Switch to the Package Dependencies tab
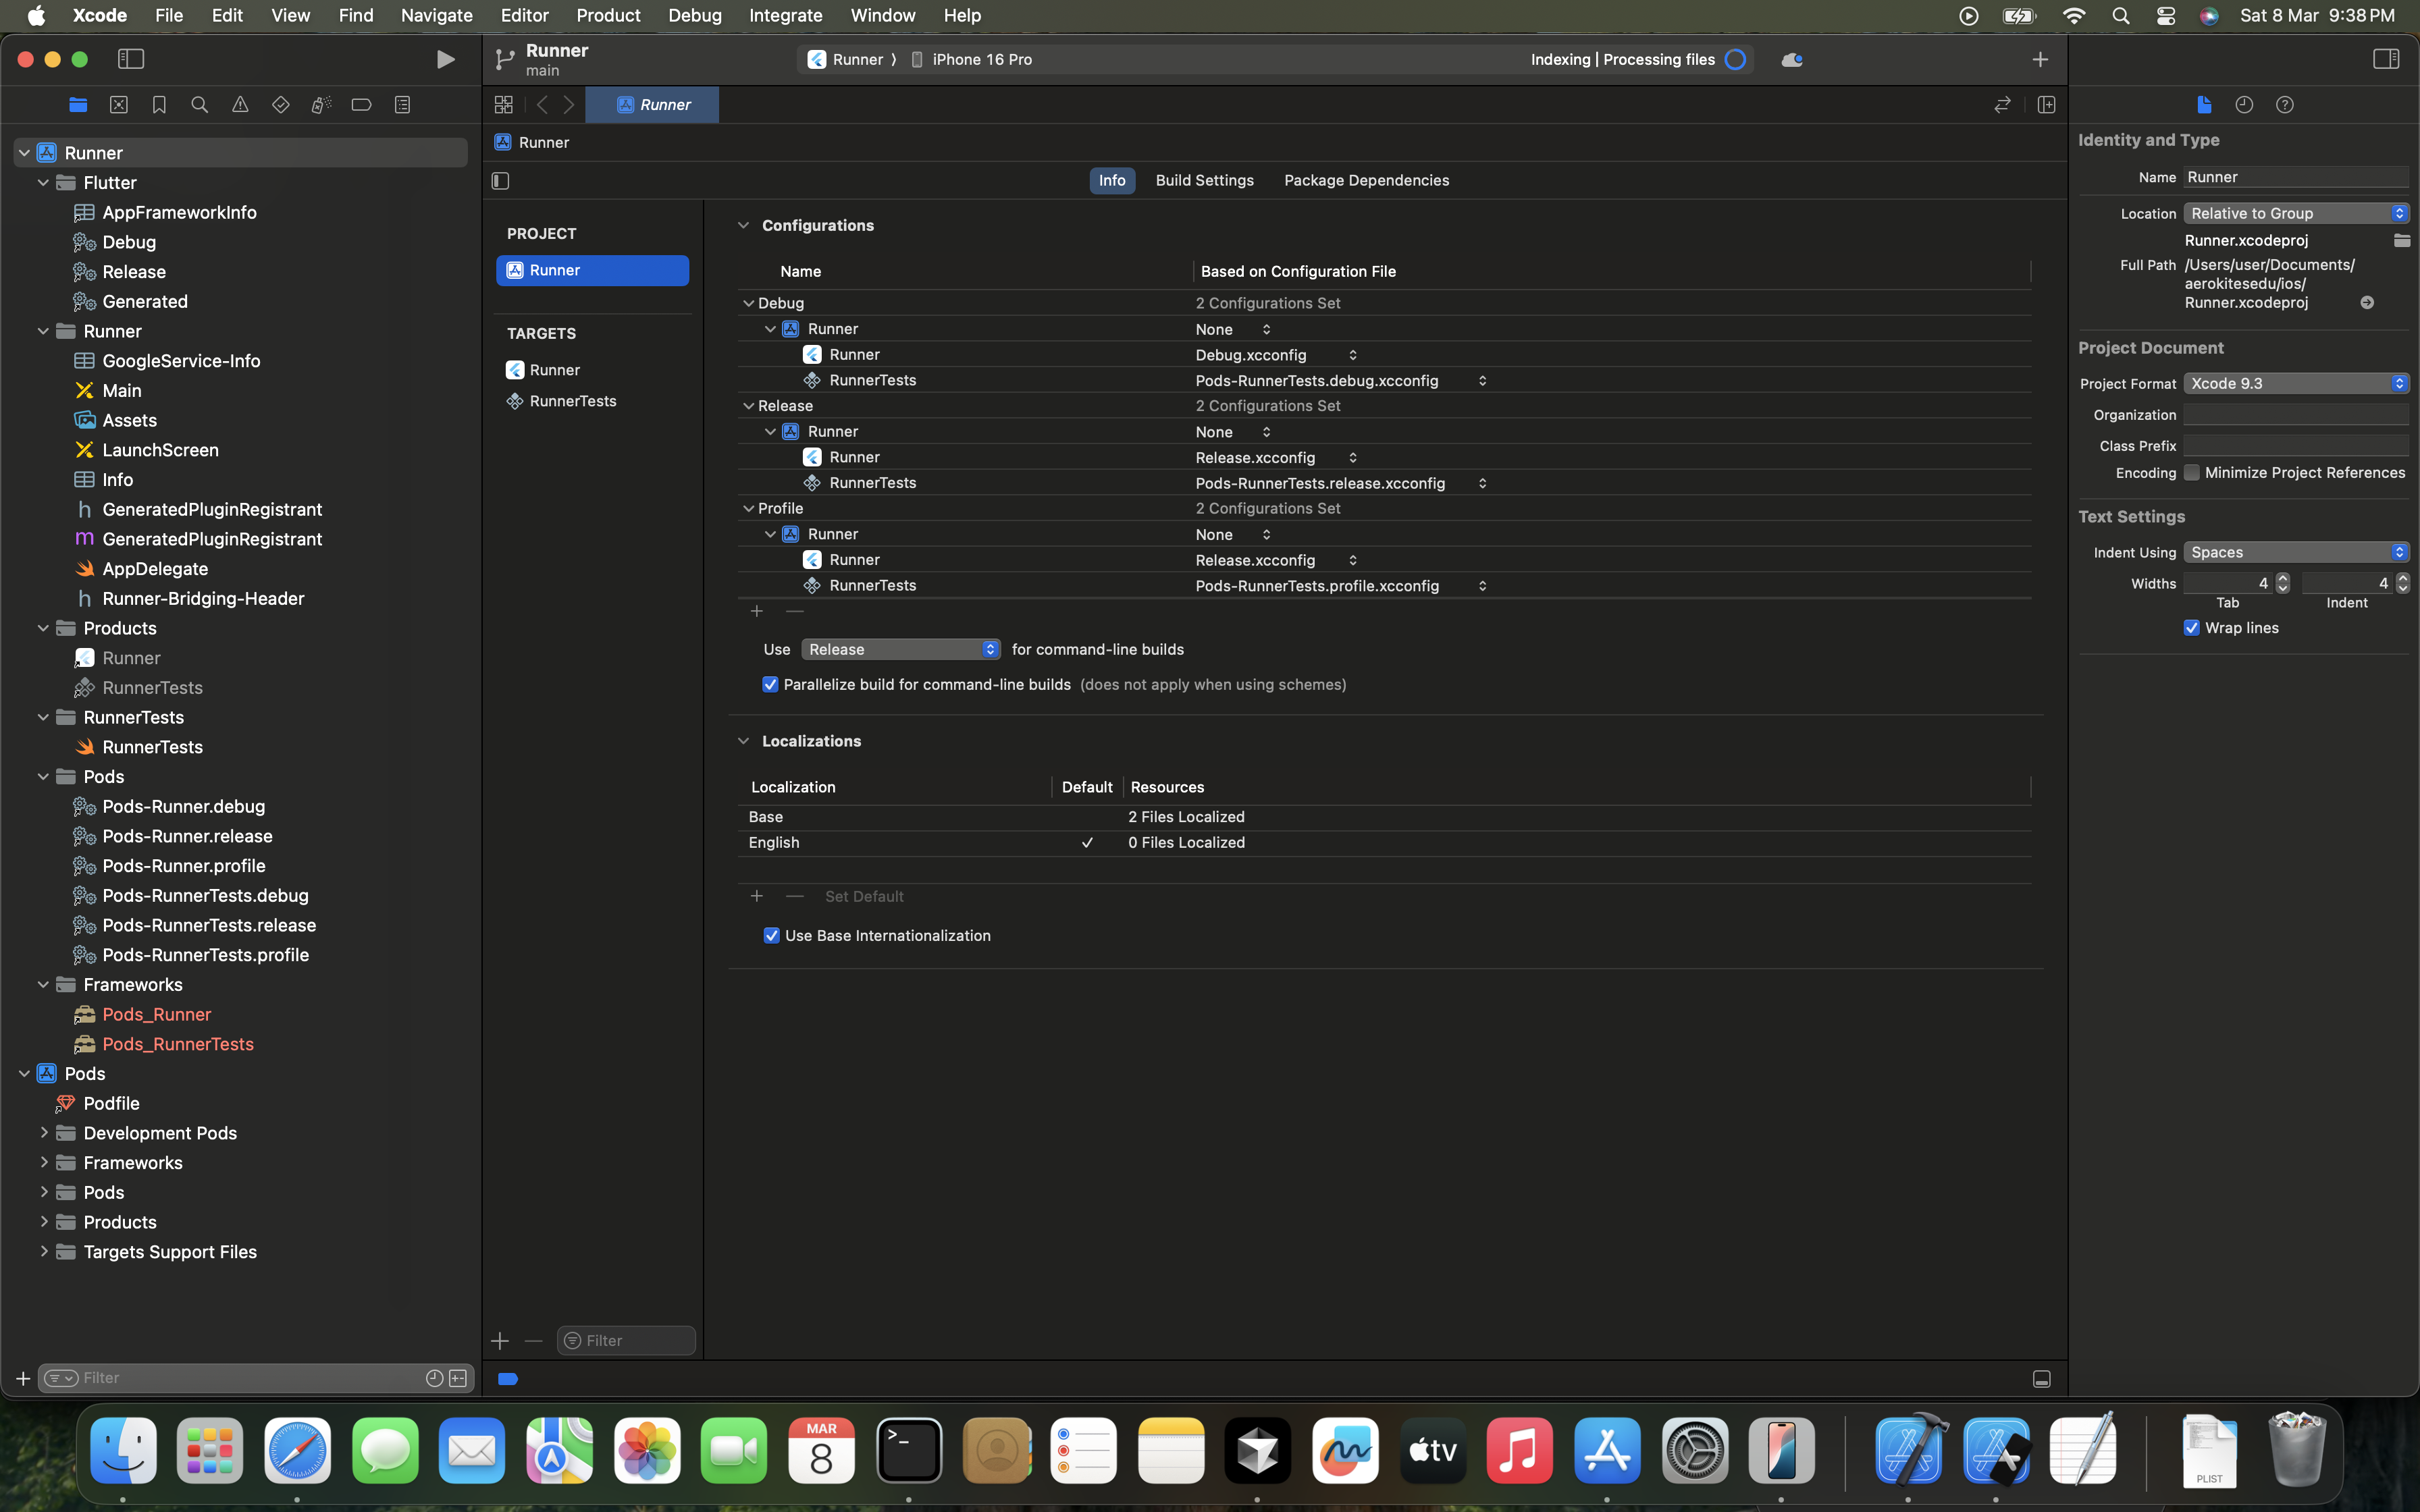2420x1512 pixels. pyautogui.click(x=1366, y=180)
